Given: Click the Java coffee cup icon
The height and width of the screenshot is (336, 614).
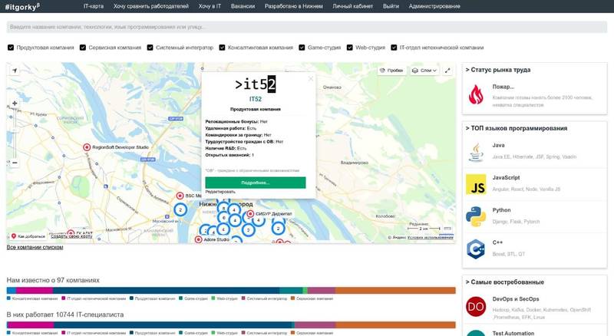Looking at the screenshot, I should pyautogui.click(x=476, y=153).
